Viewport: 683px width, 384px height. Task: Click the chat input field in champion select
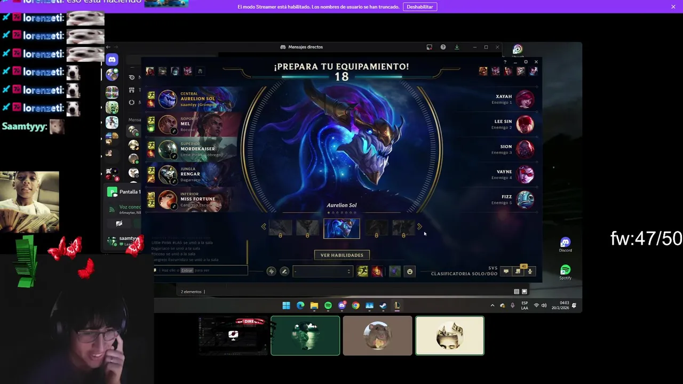pos(201,270)
